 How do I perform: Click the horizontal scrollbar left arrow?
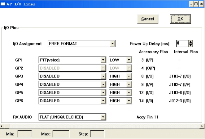2,126
